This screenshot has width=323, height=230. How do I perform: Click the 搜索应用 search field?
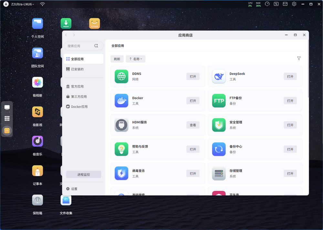coord(79,46)
